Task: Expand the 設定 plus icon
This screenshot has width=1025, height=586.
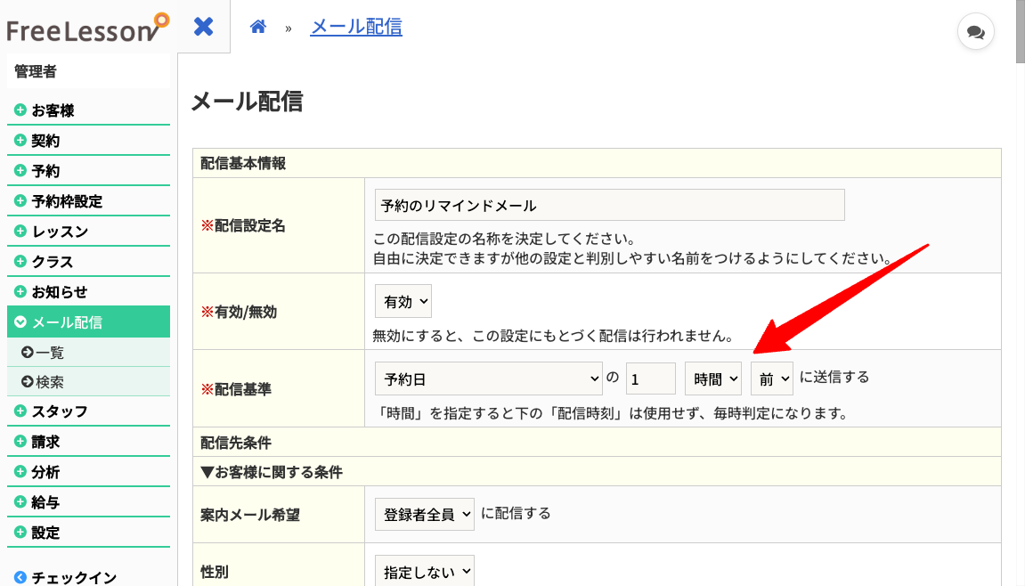Action: coord(20,532)
